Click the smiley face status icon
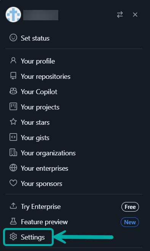This screenshot has height=251, width=150. click(x=13, y=38)
